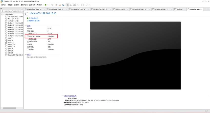The width and height of the screenshot is (210, 113).
Task: Select kali-linux-2024.4 in the library tree
Action: (14, 17)
